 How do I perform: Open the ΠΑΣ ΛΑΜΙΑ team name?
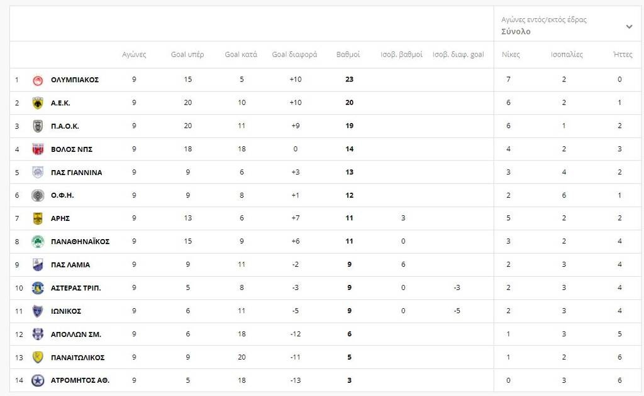coord(70,265)
